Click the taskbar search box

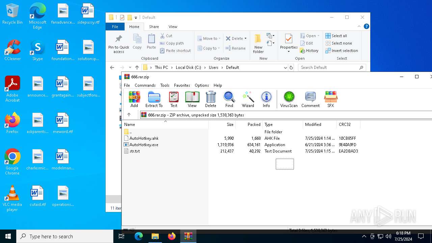[65, 236]
